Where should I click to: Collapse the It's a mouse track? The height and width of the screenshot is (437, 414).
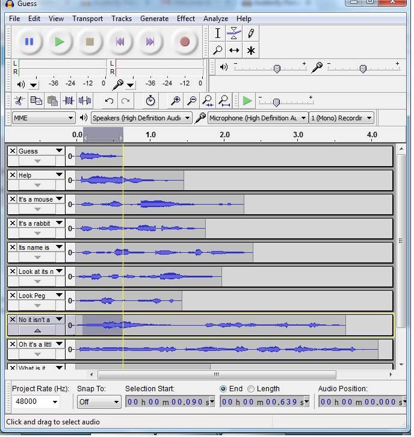[x=37, y=209]
